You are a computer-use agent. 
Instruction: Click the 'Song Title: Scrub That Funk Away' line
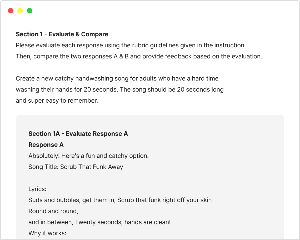76,167
